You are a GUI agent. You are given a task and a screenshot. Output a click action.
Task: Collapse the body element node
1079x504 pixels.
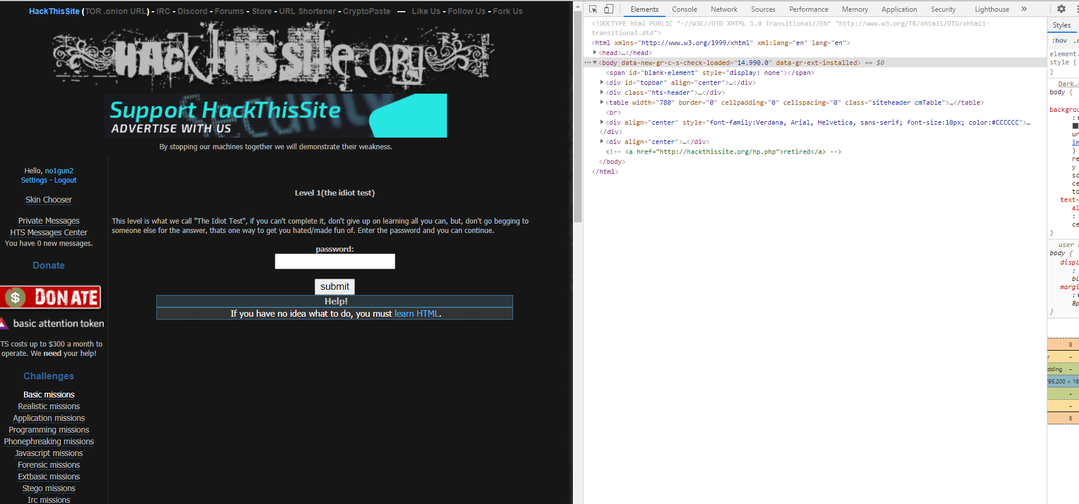[595, 63]
